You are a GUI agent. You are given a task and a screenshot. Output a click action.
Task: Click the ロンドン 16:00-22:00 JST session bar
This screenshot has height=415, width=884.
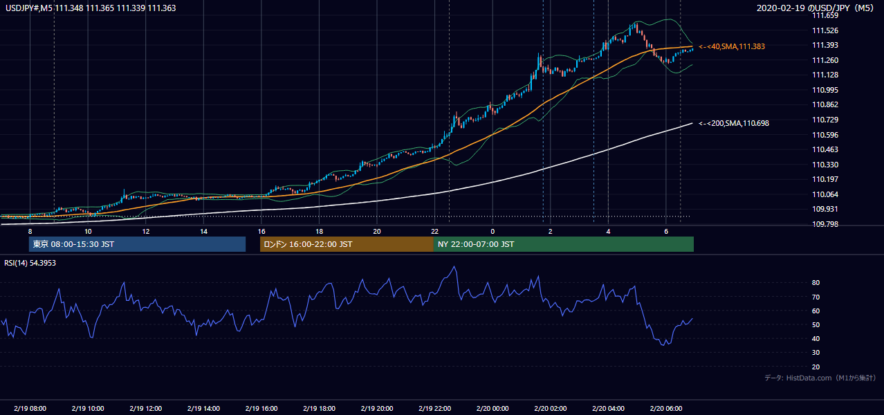347,244
